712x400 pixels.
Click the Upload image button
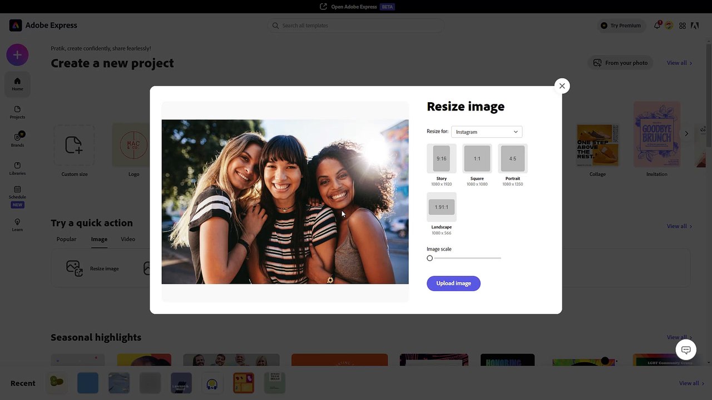pyautogui.click(x=453, y=283)
